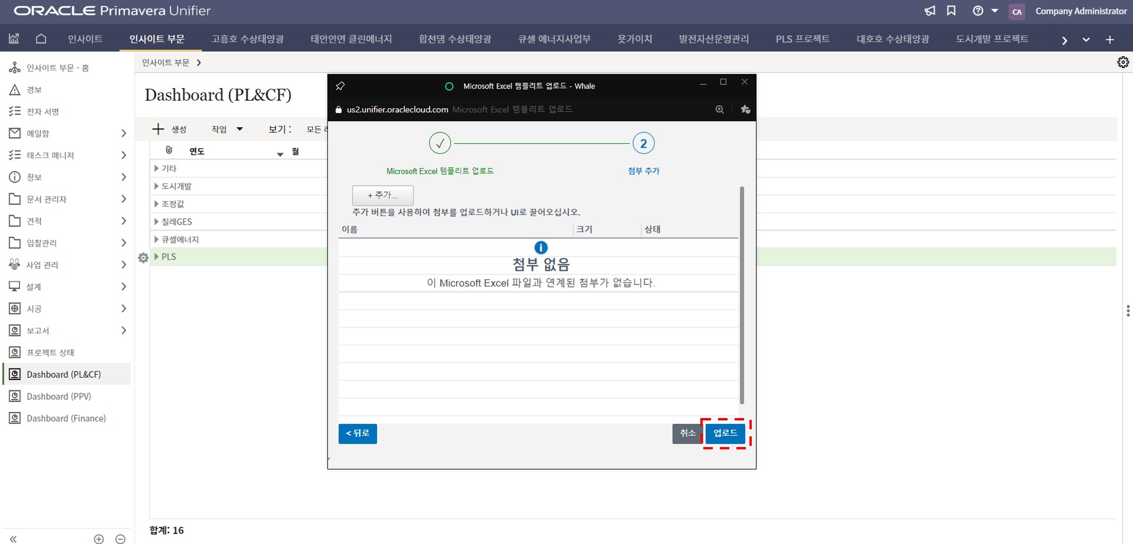Click the home icon in tab bar

coord(41,39)
